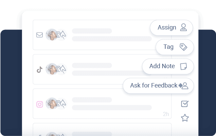
Task: Click the sticky note icon
Action: pyautogui.click(x=183, y=66)
